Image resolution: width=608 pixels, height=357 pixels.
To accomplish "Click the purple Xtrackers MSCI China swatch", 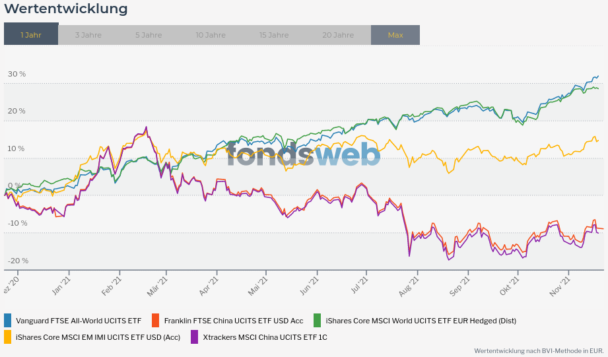I will (x=195, y=337).
